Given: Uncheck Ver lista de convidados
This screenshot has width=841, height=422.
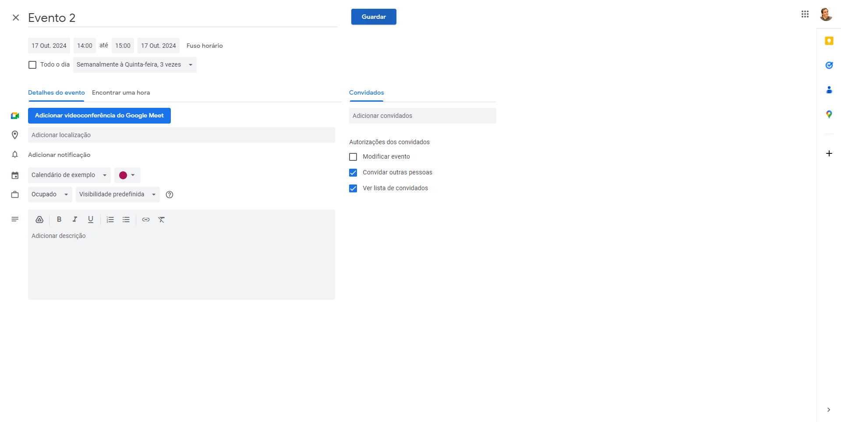Looking at the screenshot, I should click(x=353, y=188).
